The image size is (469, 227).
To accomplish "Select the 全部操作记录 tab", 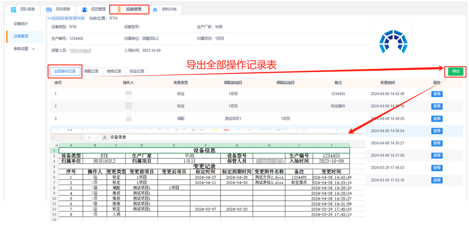I will tap(65, 72).
